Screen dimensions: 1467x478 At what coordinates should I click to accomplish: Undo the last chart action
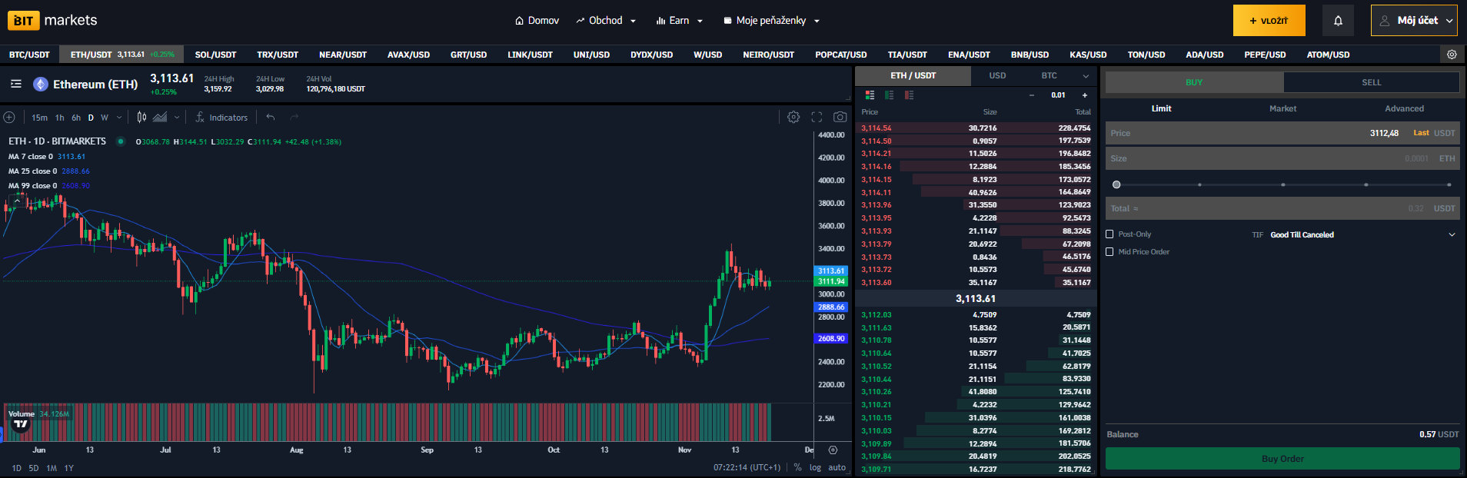pos(271,117)
